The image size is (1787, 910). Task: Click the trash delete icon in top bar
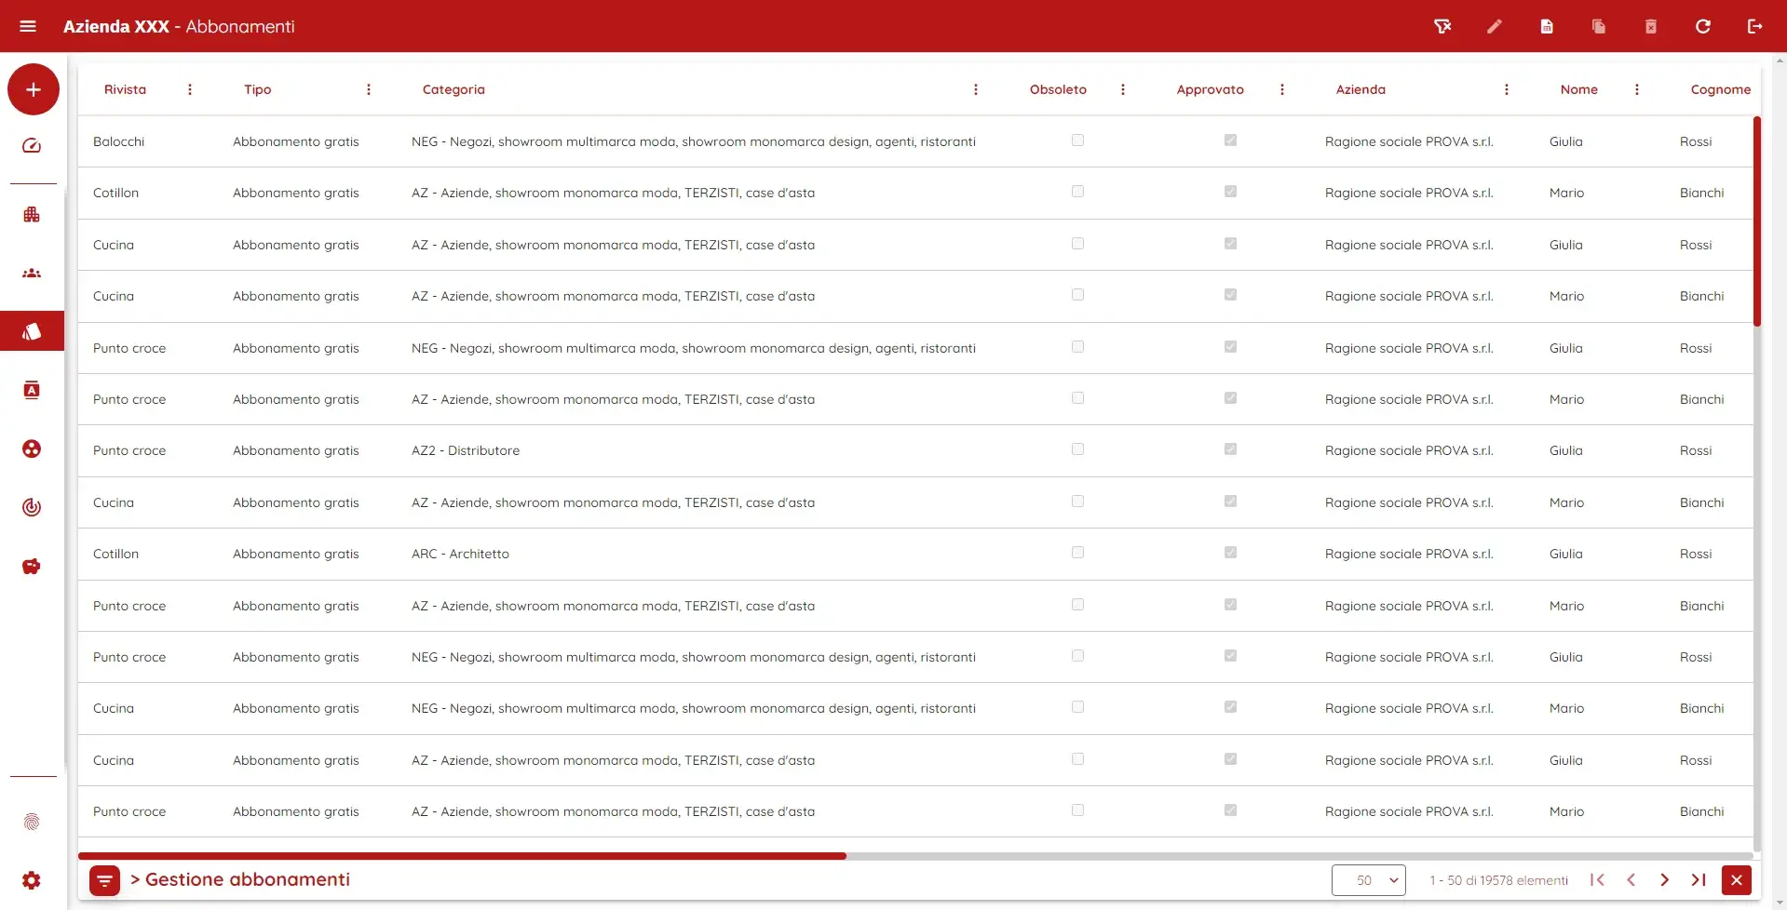[x=1651, y=26]
